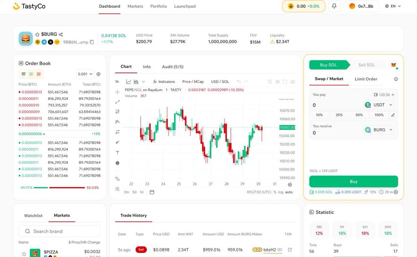Show only buy orders (green) view
This screenshot has width=417, height=257.
(x=31, y=74)
